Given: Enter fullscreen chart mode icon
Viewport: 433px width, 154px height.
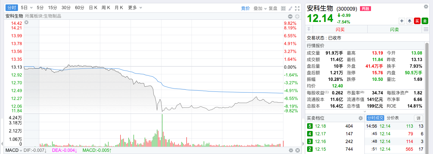Looking at the screenshot, I should tap(297, 8).
